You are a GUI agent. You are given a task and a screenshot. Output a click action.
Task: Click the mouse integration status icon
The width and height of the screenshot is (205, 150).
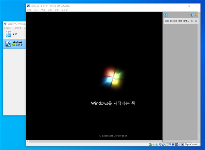pyautogui.click(x=179, y=144)
